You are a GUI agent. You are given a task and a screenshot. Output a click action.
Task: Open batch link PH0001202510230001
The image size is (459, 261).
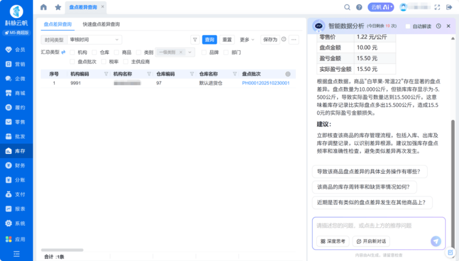tap(266, 83)
